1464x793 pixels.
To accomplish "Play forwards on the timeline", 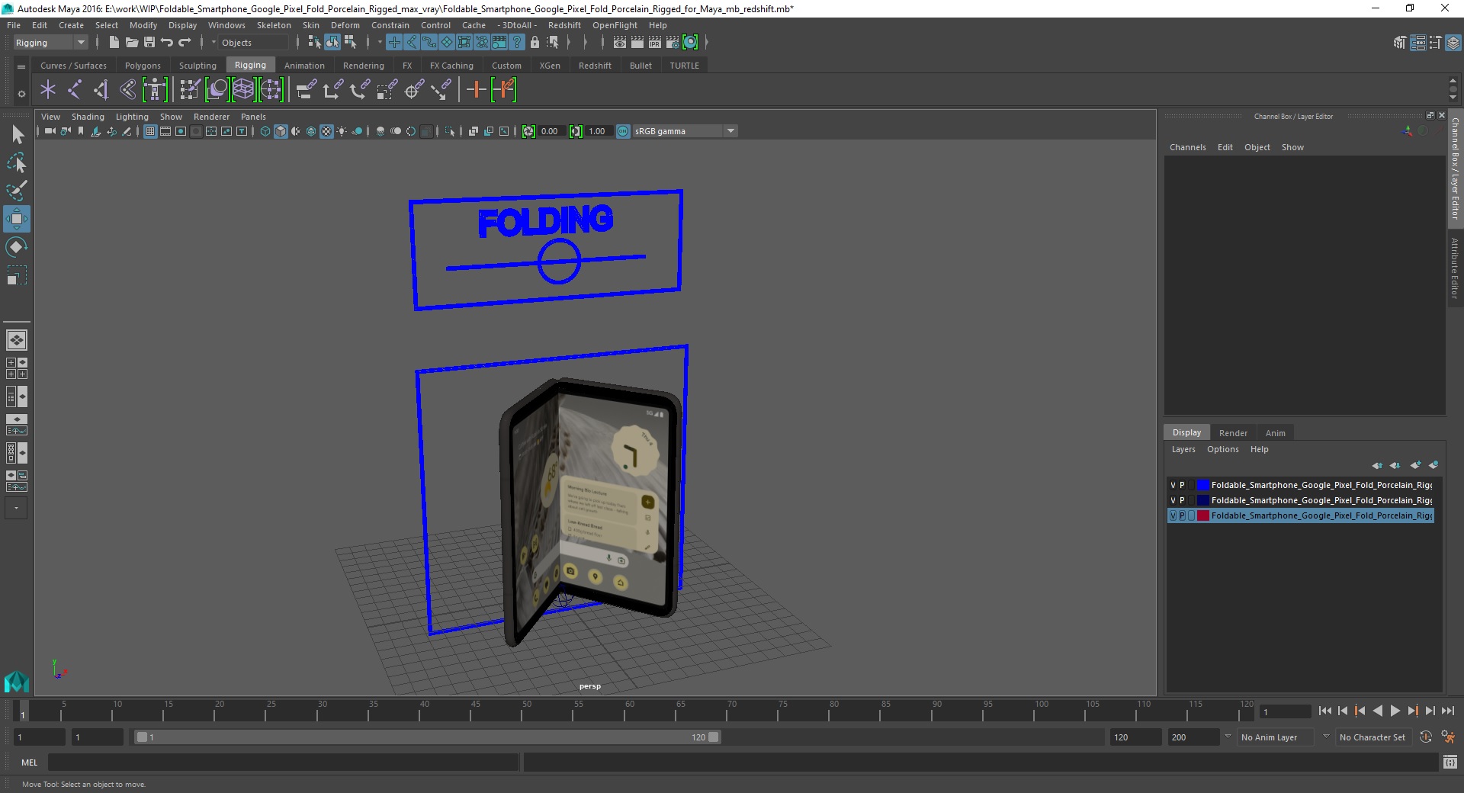I will coord(1395,711).
